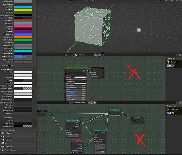Adjust the Roughness slider on Principled BSDF
This screenshot has width=182, height=155.
(x=76, y=96)
